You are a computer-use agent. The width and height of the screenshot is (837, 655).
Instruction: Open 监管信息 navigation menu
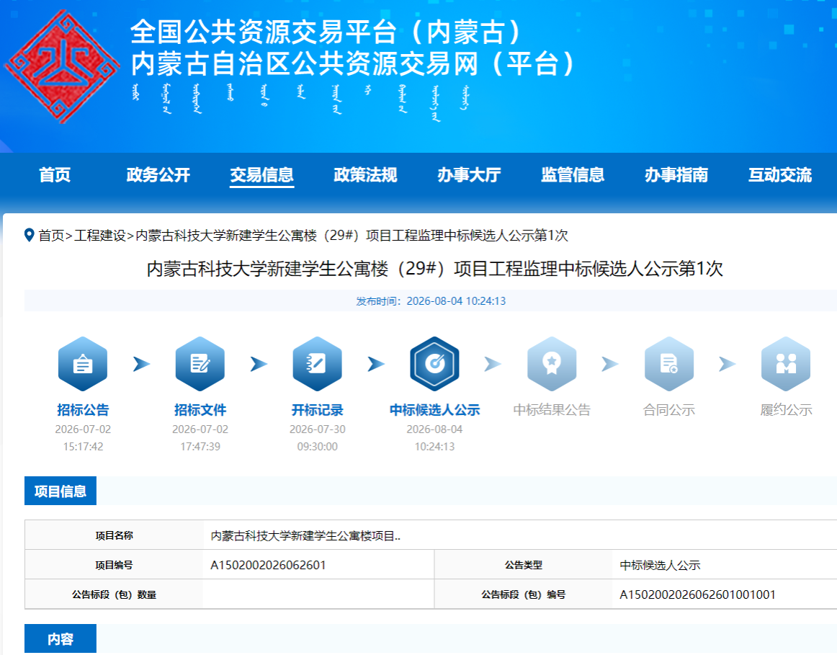(572, 174)
